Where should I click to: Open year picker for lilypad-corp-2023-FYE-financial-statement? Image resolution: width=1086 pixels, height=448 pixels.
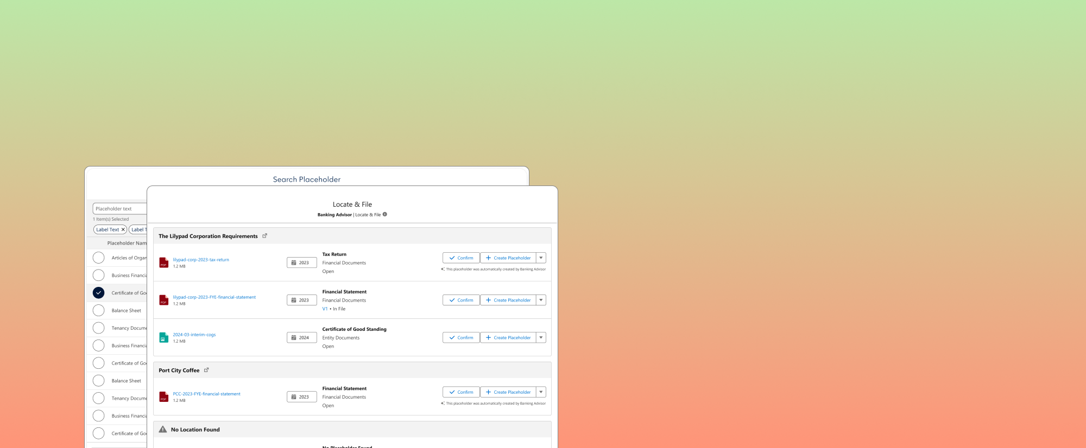pos(302,300)
